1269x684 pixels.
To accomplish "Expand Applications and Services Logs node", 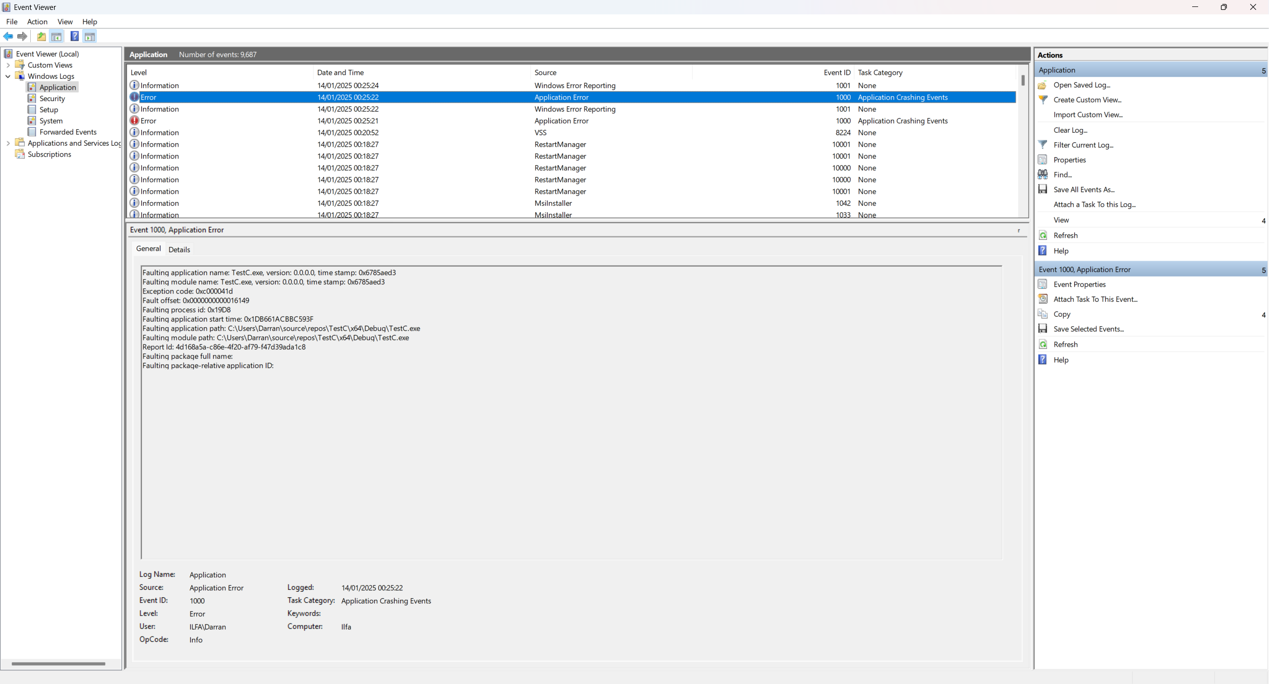I will 8,143.
